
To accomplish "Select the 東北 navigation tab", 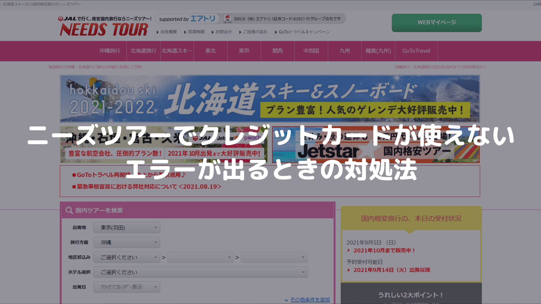I will (210, 51).
